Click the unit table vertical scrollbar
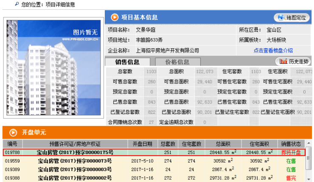This screenshot has width=314, height=182. point(308,163)
